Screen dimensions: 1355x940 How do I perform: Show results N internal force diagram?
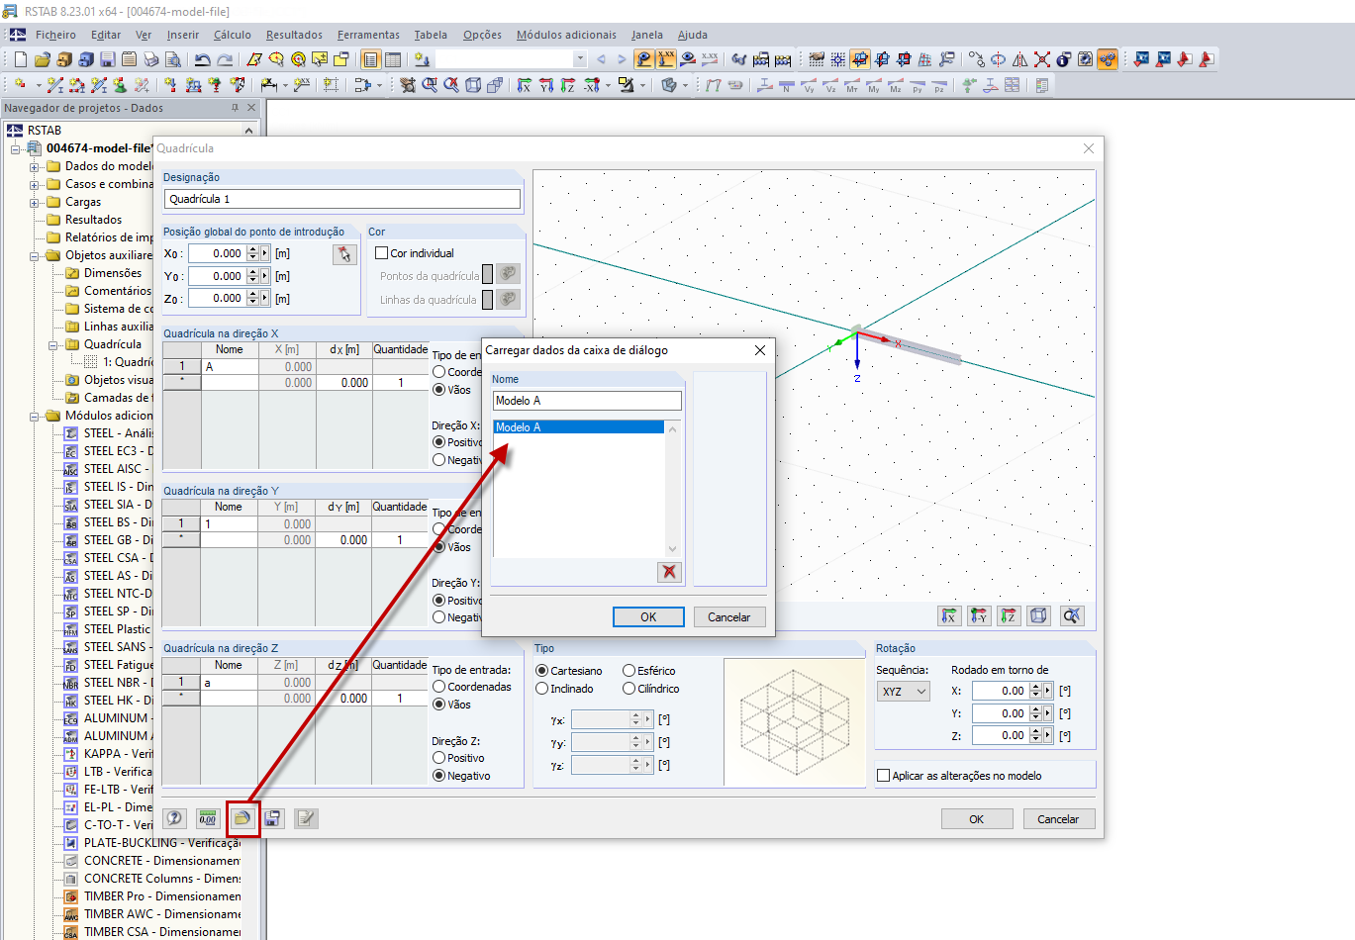(787, 85)
